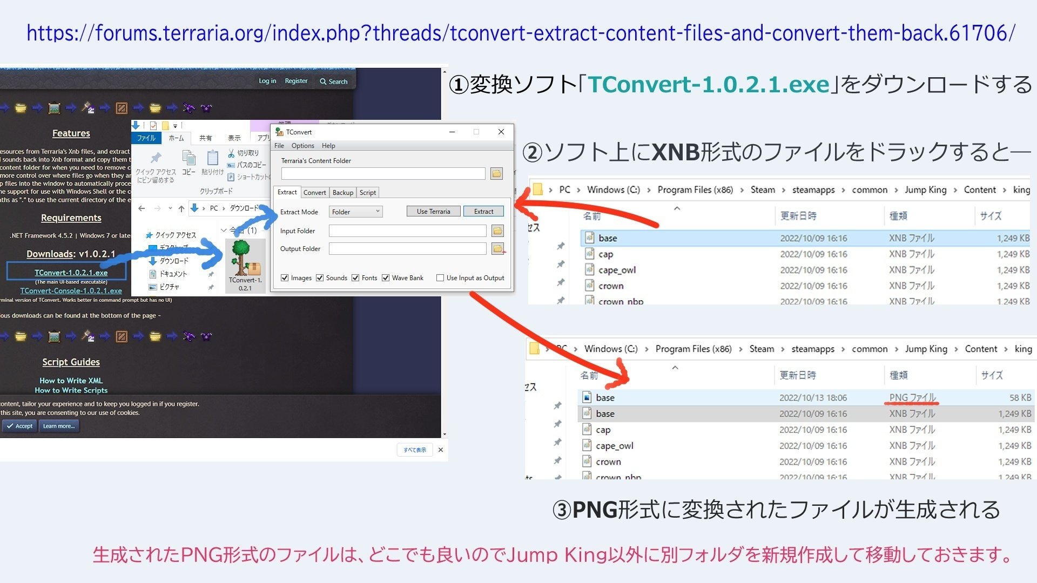This screenshot has width=1037, height=583.
Task: Expand chevron after common in step ② address bar
Action: click(896, 190)
